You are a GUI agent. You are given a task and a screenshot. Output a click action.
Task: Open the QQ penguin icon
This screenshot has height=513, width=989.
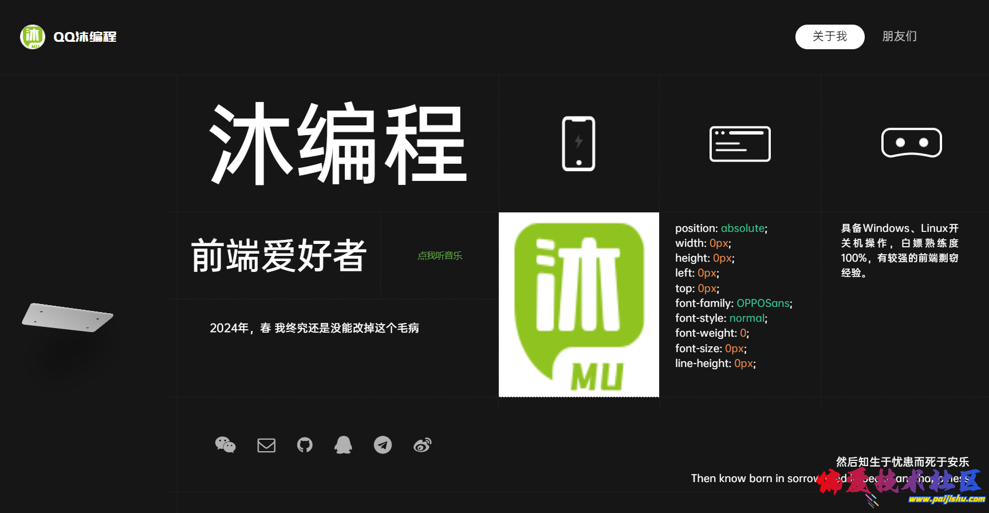click(343, 445)
